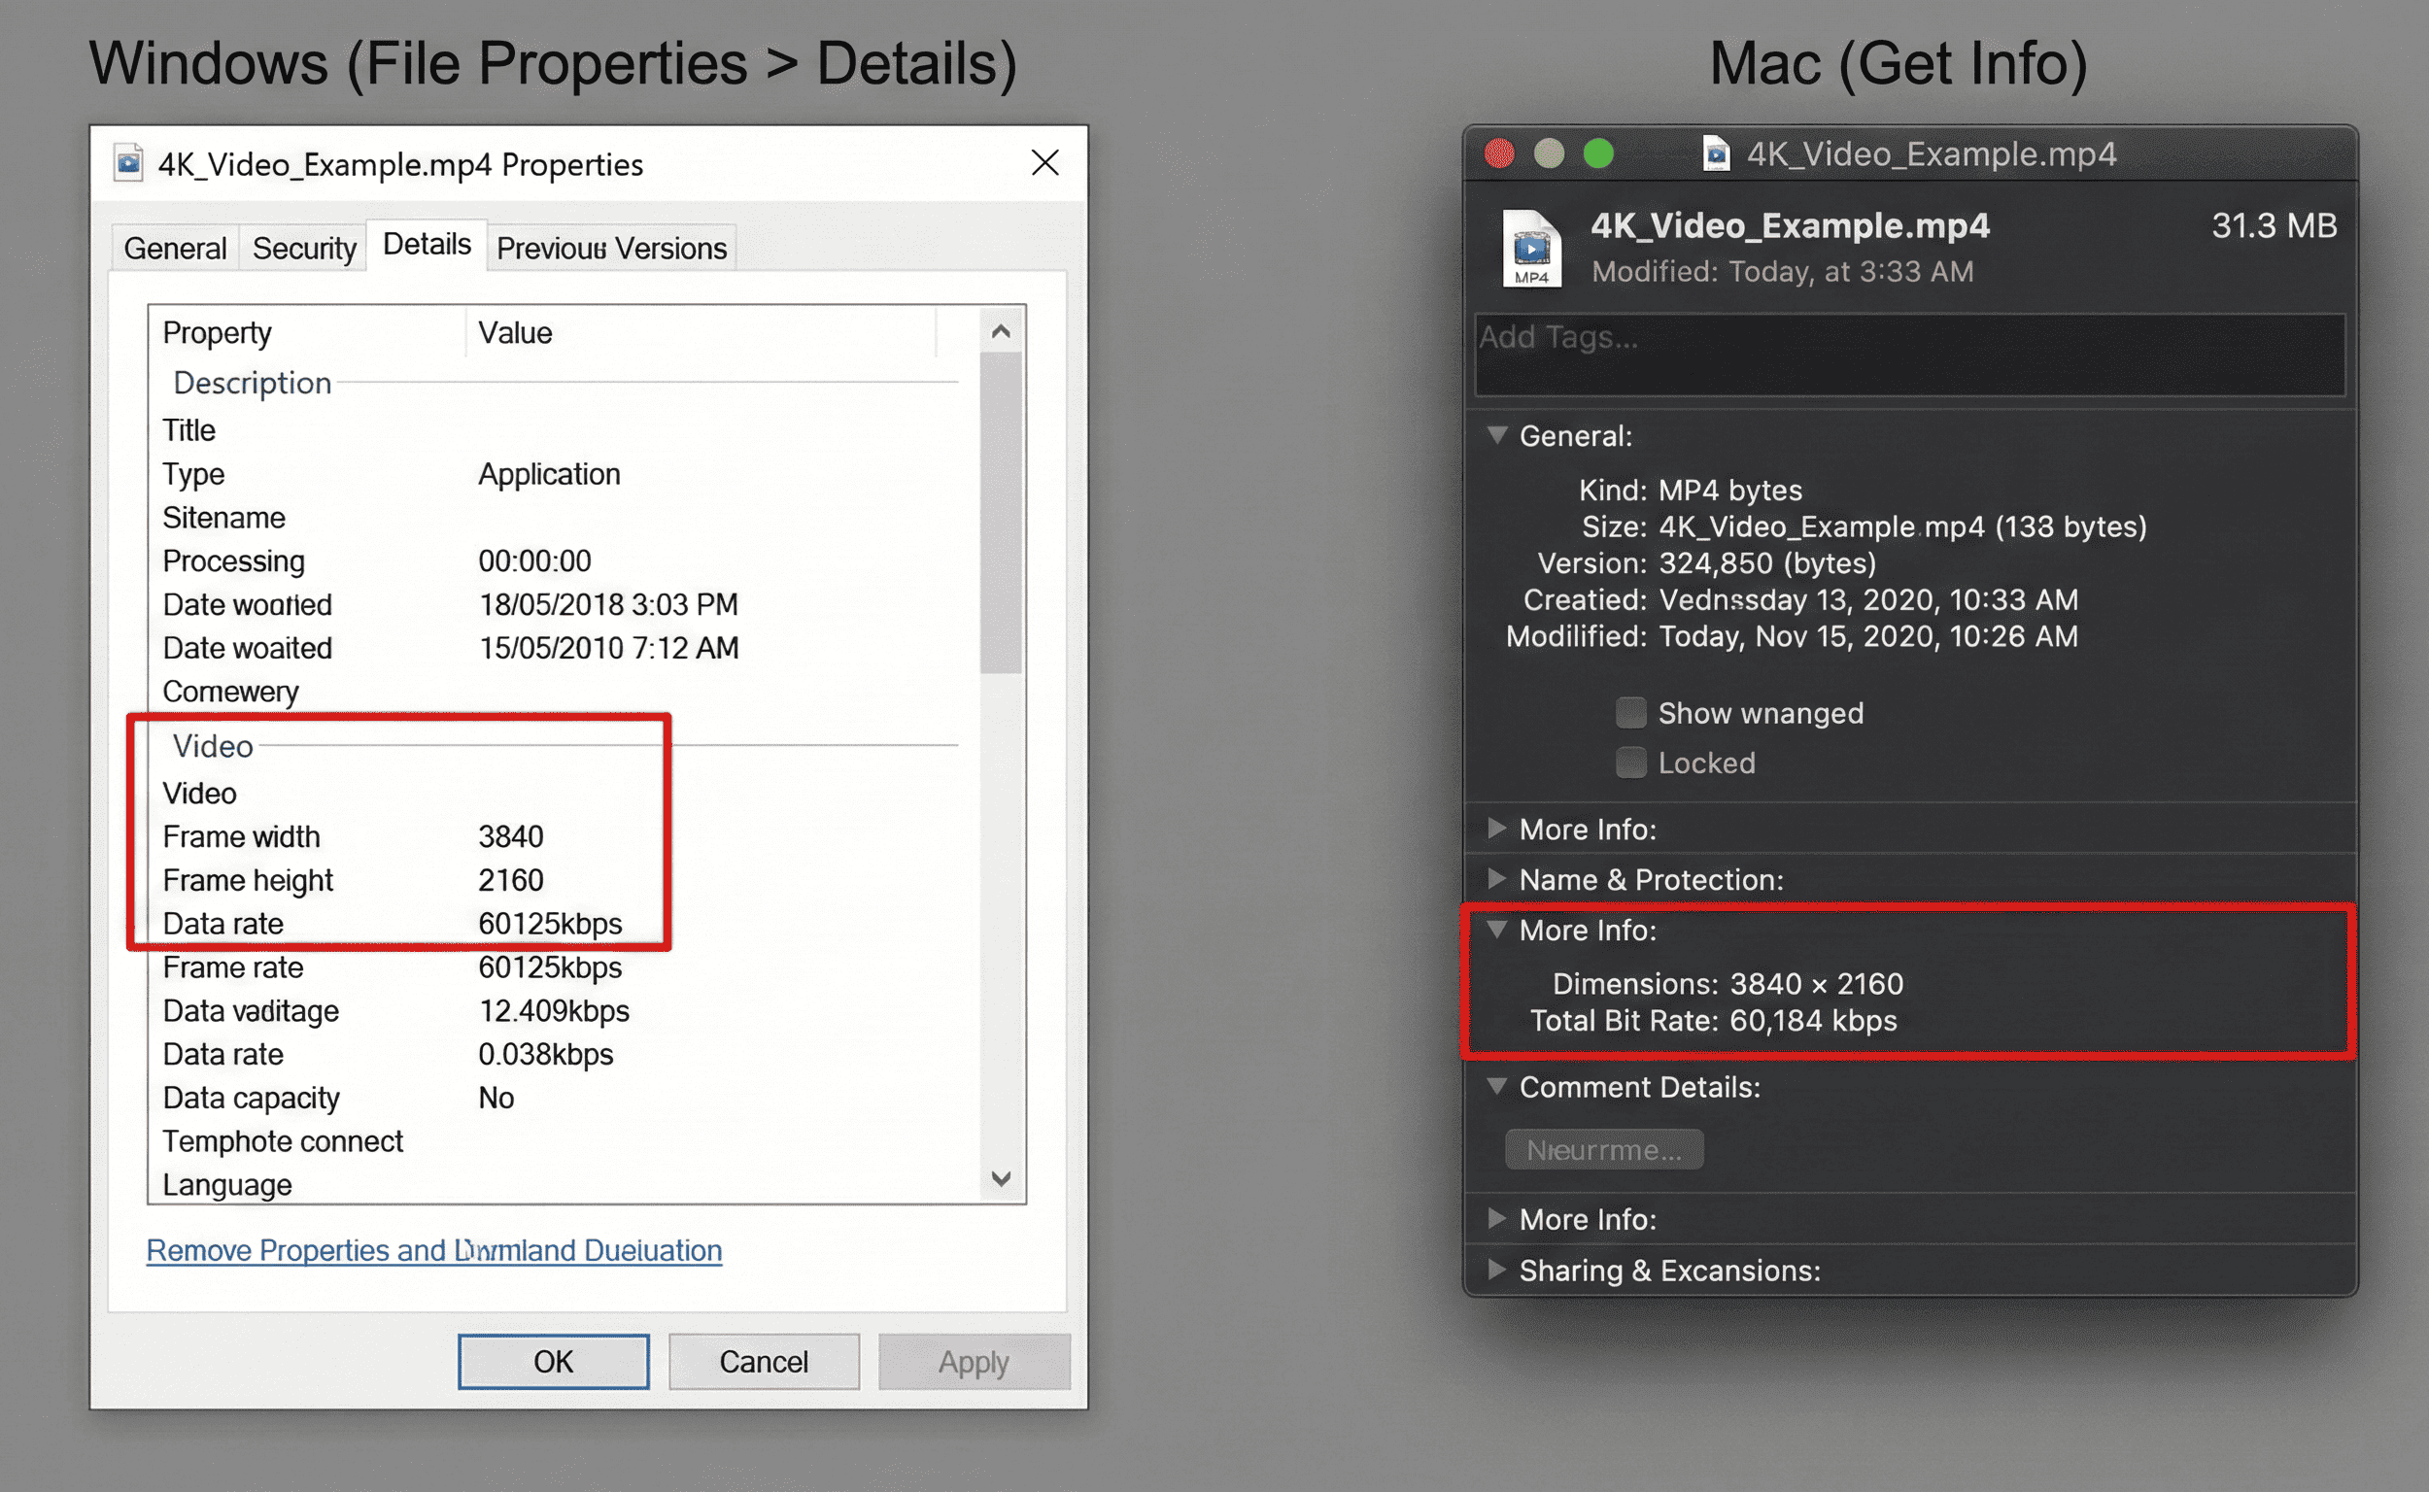Confirm with the OK button
The image size is (2429, 1492).
(x=553, y=1361)
